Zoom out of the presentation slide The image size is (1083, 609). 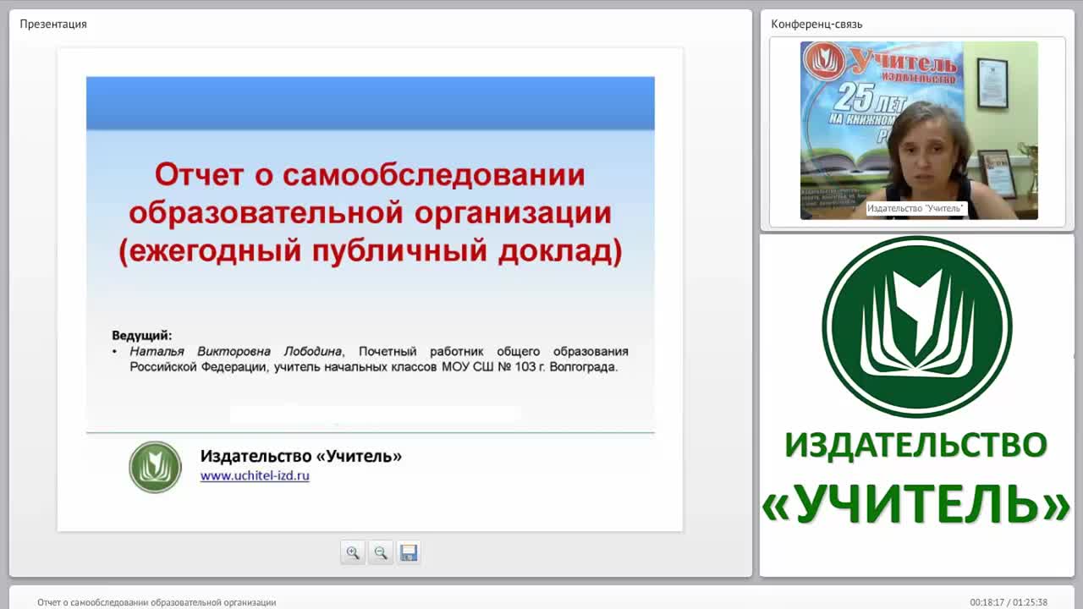point(381,552)
